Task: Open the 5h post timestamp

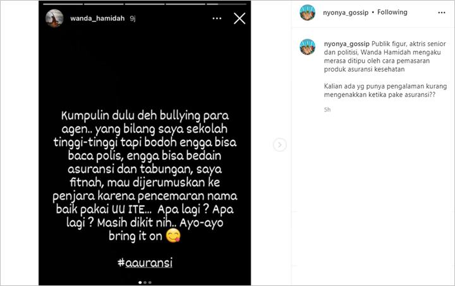Action: (x=327, y=109)
